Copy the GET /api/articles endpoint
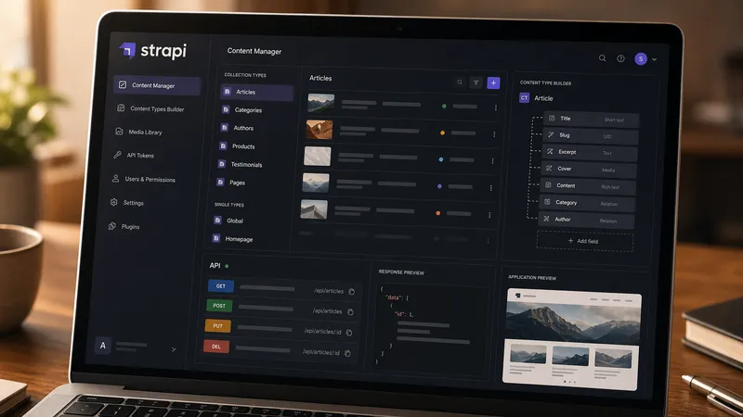The image size is (743, 417). click(x=352, y=291)
